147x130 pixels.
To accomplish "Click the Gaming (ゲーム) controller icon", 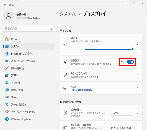I will tap(7, 97).
